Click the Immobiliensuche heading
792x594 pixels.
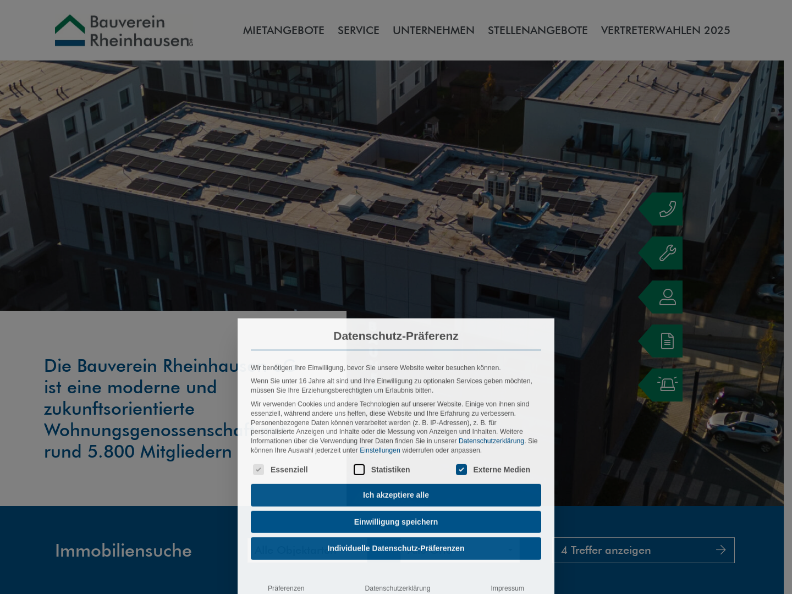tap(123, 551)
